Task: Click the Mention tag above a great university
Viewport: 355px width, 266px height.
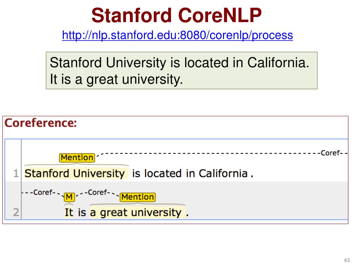Action: click(x=138, y=197)
